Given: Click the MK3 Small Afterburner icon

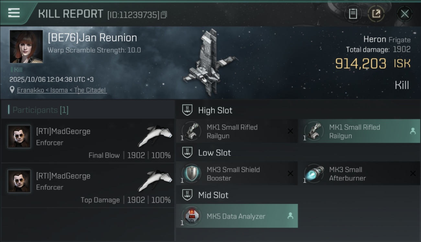Looking at the screenshot, I should (314, 174).
